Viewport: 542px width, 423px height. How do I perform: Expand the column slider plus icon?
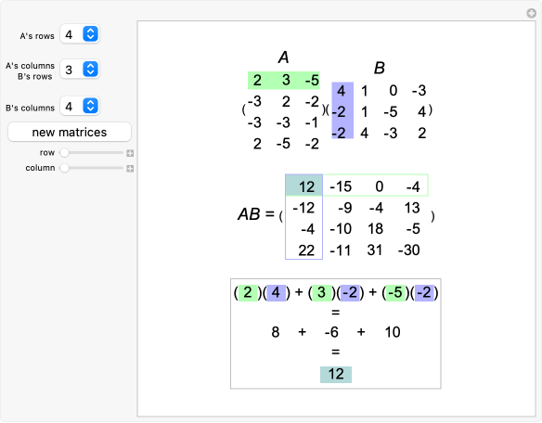click(x=130, y=168)
